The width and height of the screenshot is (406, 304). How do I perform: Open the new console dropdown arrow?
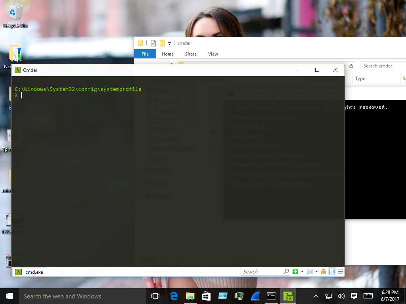pyautogui.click(x=302, y=271)
